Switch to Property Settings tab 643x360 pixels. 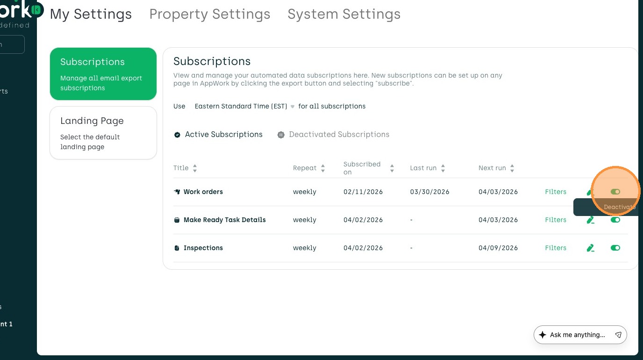210,14
